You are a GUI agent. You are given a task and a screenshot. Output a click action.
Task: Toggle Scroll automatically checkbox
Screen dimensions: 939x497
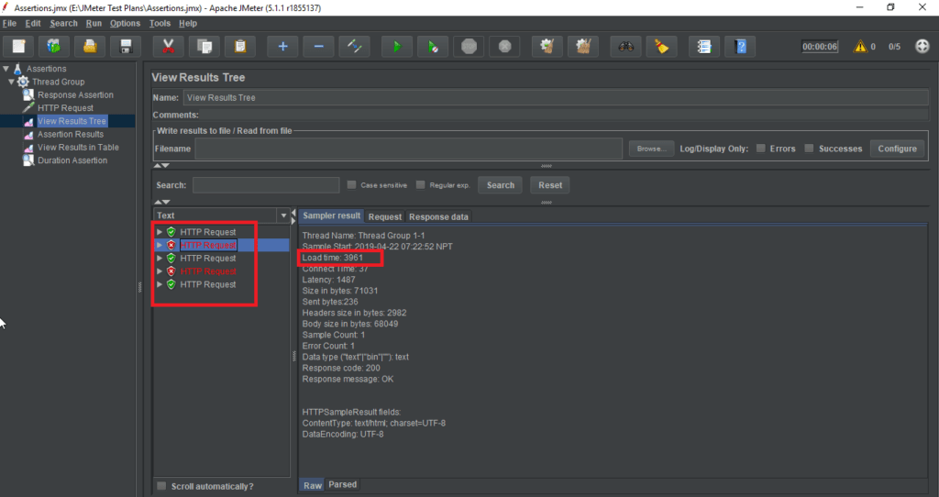(161, 486)
